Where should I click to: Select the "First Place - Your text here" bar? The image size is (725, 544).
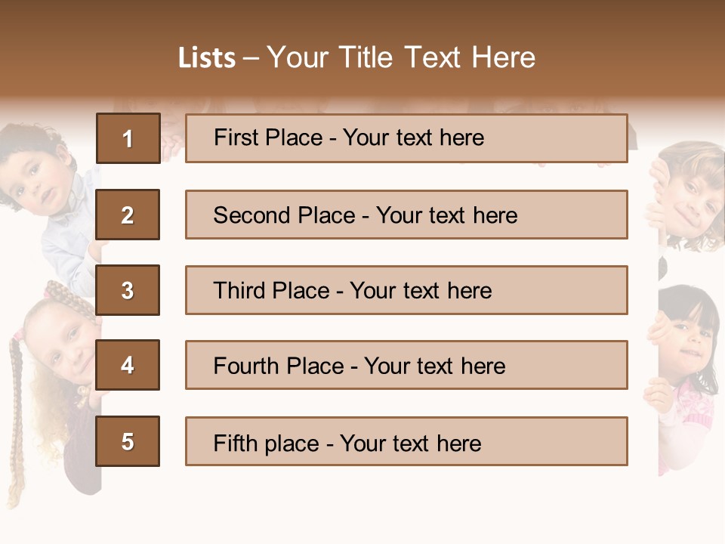point(406,138)
